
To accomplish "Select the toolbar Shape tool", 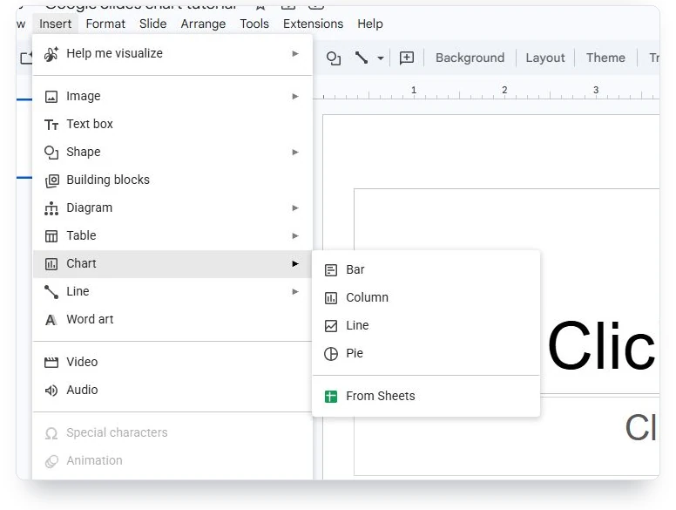I will pos(334,58).
